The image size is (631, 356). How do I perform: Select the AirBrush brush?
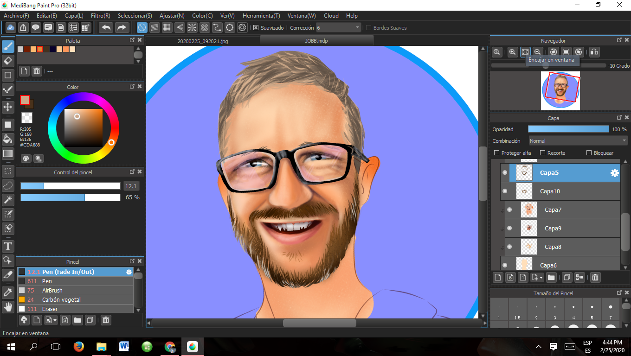click(x=76, y=291)
